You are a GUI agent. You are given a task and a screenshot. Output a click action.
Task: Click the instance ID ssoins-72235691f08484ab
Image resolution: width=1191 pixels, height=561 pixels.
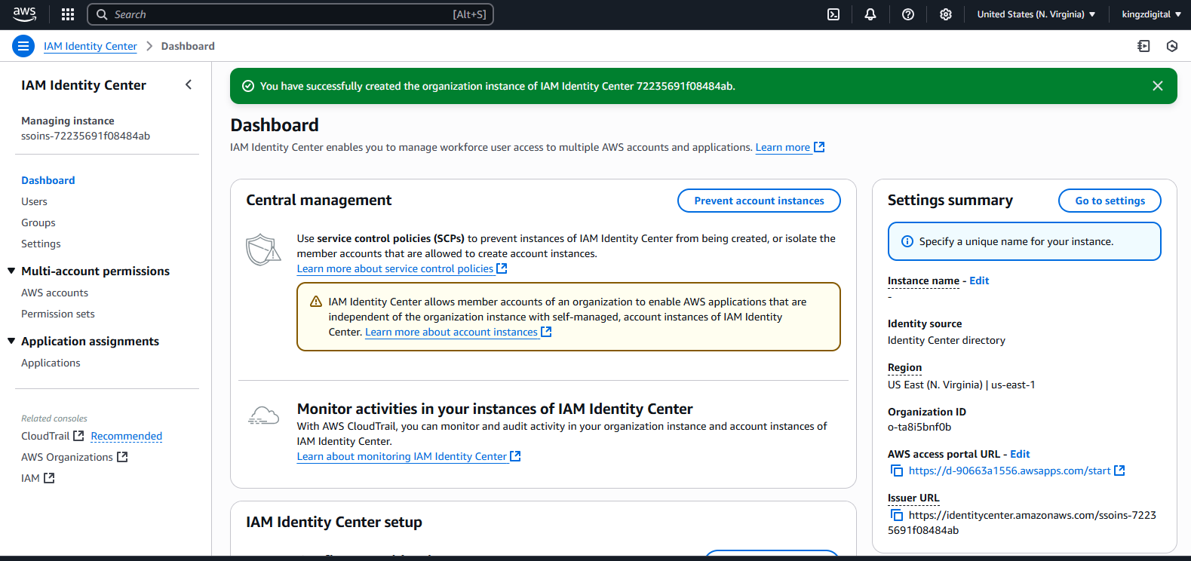point(86,136)
